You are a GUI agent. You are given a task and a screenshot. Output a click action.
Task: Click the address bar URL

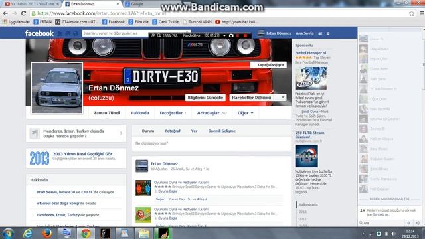[102, 13]
